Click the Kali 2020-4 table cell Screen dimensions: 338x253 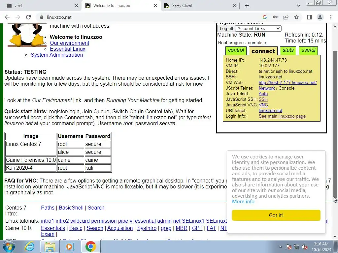tap(31, 168)
